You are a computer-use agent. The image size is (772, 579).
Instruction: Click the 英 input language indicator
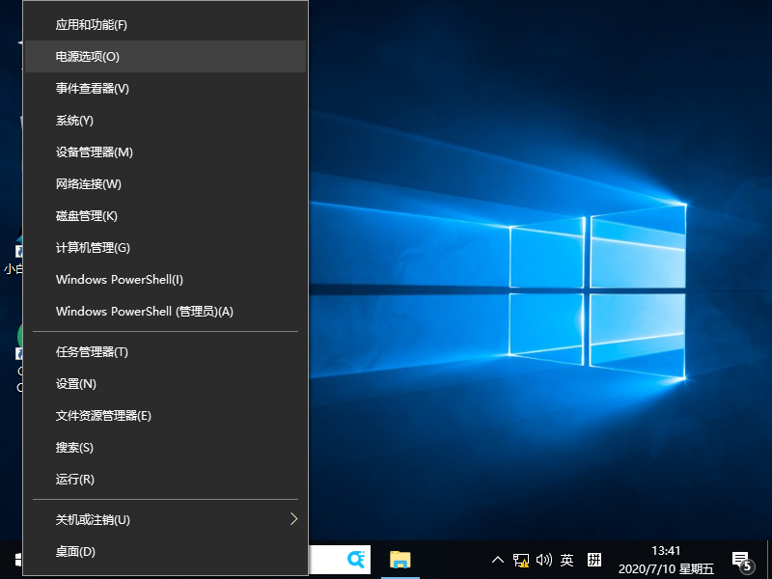tap(566, 559)
